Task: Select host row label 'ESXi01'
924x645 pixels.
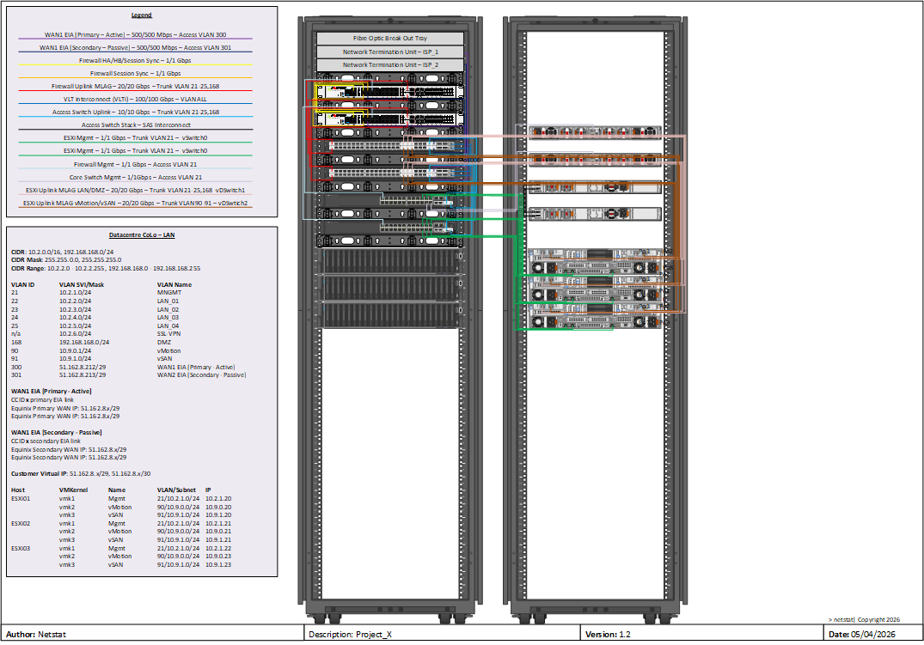Action: click(21, 499)
